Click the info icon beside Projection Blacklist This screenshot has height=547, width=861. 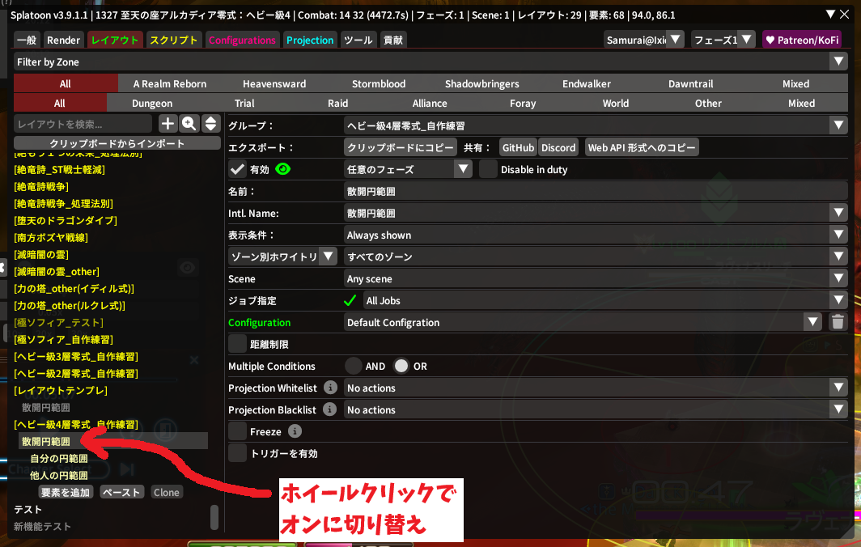pyautogui.click(x=330, y=410)
